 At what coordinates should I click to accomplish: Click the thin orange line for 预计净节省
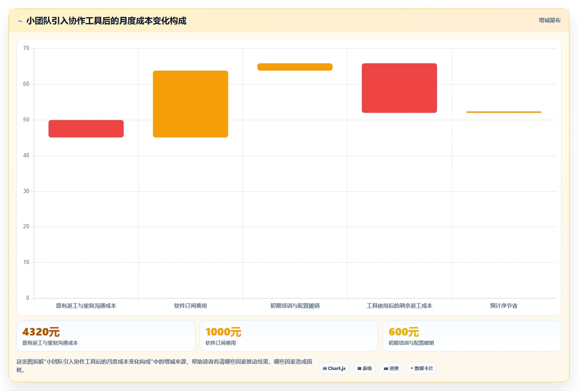[504, 112]
